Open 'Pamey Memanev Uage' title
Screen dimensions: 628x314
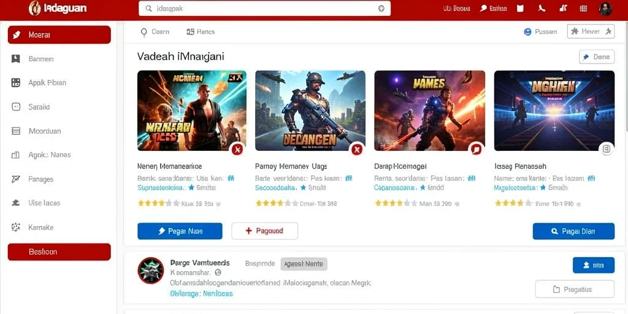[x=291, y=166]
